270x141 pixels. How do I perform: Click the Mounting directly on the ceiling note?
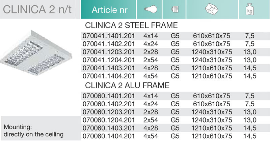(x=33, y=131)
